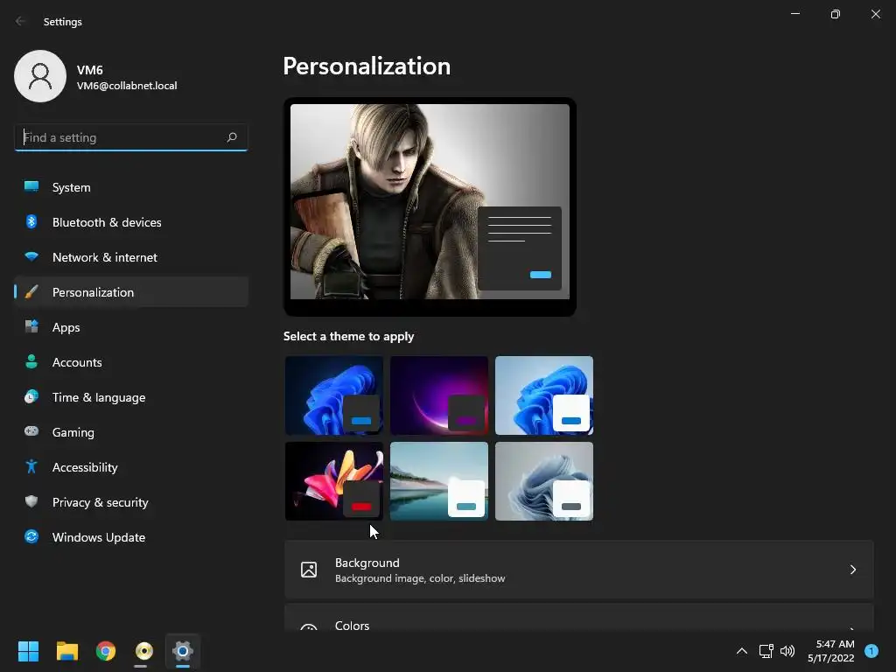Open the notification badge in tray
Screen dimensions: 896x672
871,651
